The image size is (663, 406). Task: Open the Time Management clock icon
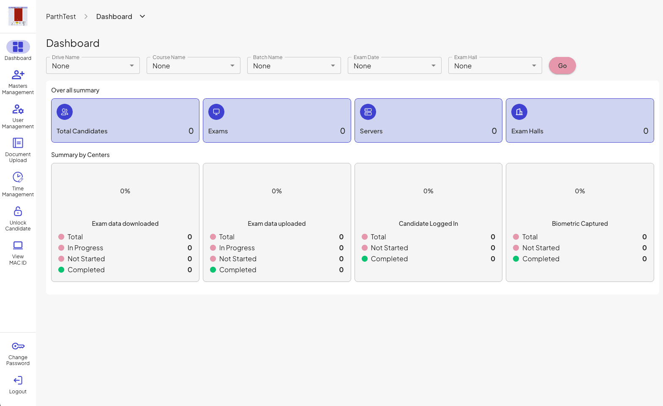(18, 177)
